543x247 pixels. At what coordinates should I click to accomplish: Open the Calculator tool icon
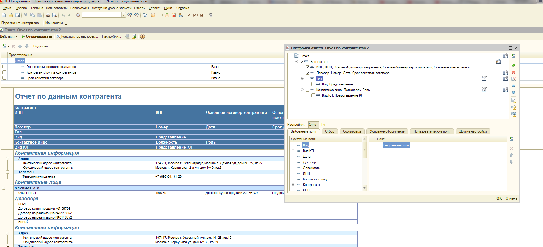(x=167, y=15)
